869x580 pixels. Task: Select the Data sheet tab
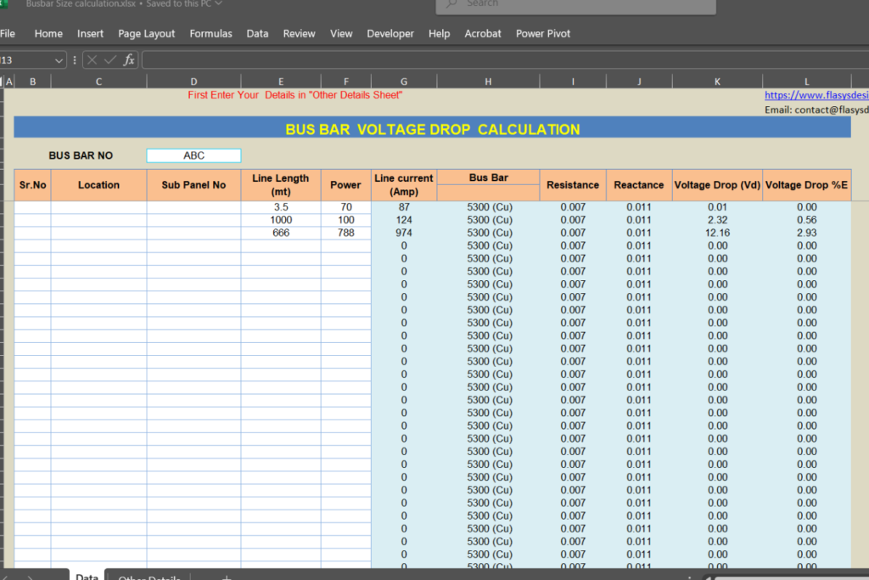click(x=87, y=575)
